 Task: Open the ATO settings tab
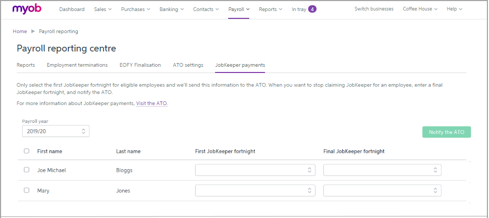[188, 65]
